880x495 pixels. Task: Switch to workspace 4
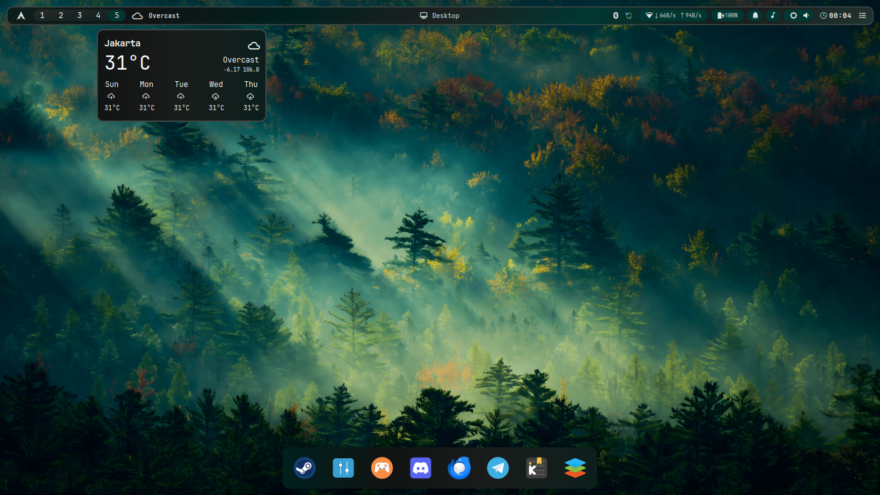pos(98,15)
